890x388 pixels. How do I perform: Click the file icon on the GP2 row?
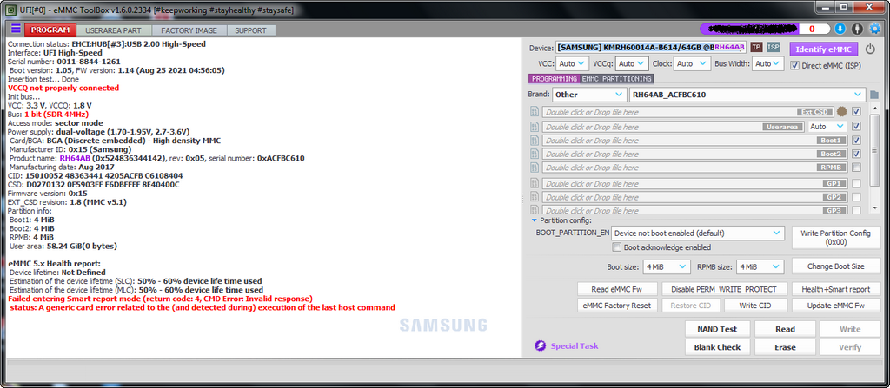[535, 197]
